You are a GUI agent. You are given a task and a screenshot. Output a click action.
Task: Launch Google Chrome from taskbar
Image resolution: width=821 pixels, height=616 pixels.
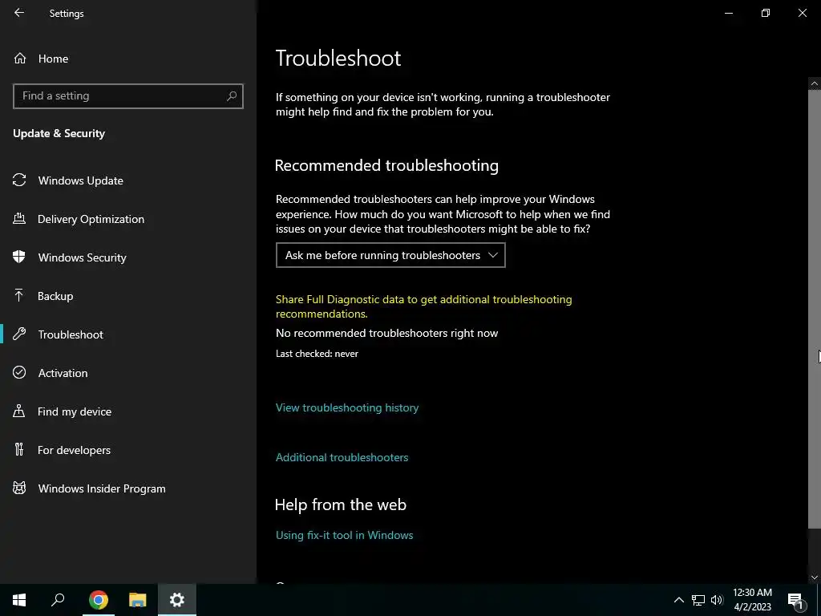pyautogui.click(x=99, y=600)
